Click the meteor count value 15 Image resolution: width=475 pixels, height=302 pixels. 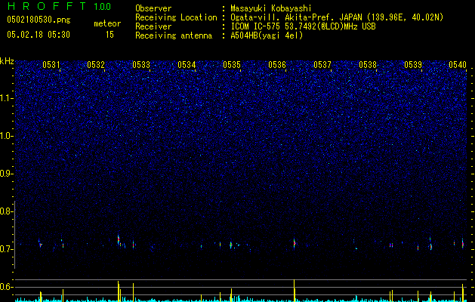coord(109,35)
